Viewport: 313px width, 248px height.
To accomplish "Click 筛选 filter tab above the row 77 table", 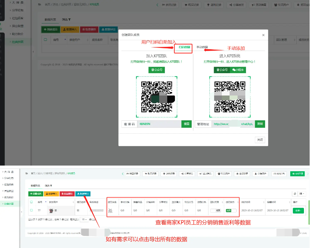I will click(x=48, y=186).
